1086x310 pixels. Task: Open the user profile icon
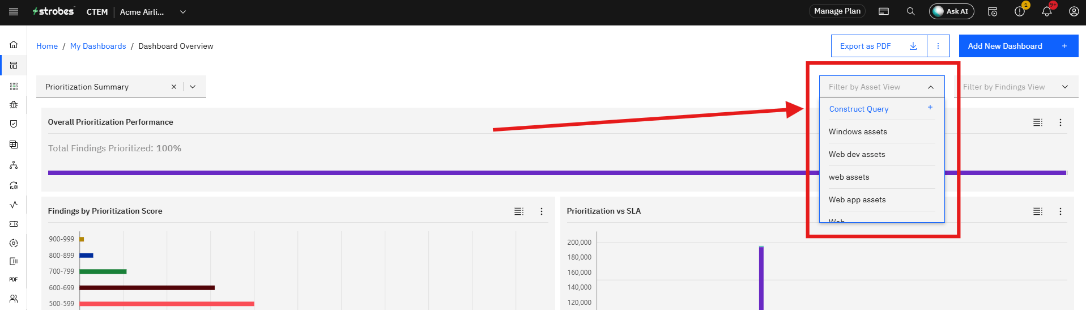tap(1074, 11)
